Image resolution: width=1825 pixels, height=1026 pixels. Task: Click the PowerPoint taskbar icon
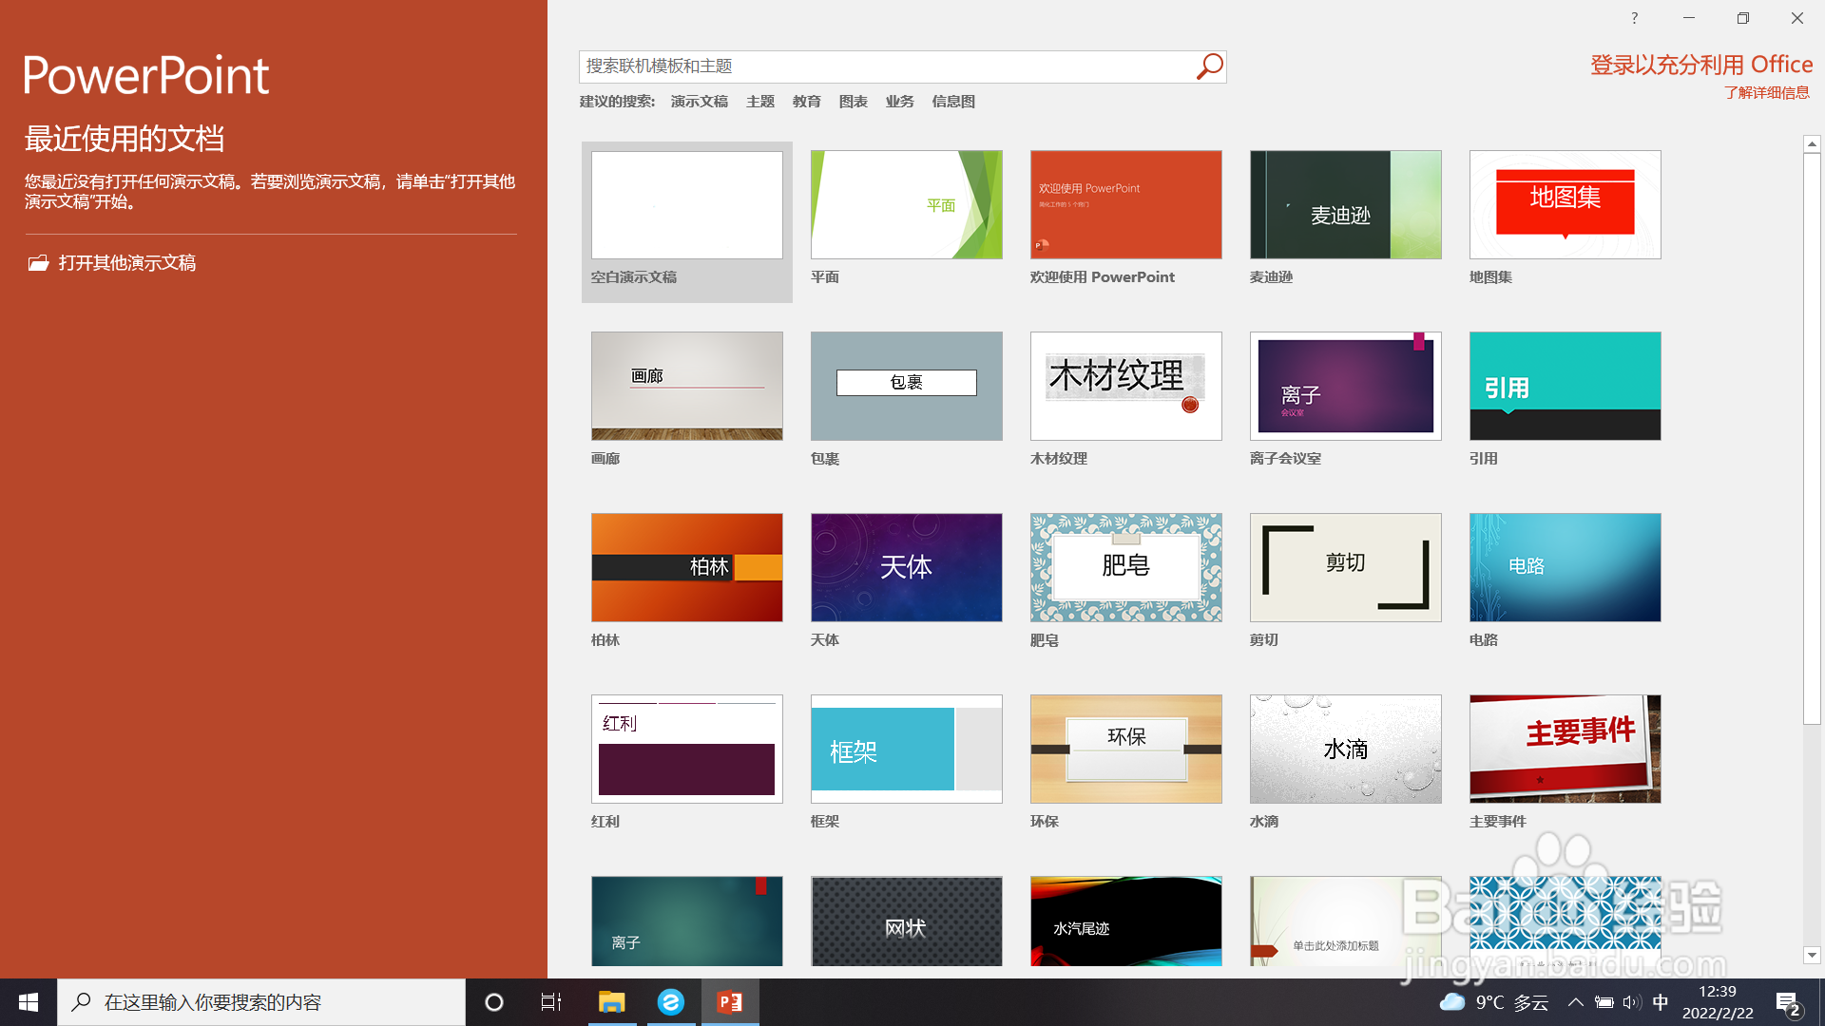[730, 1002]
